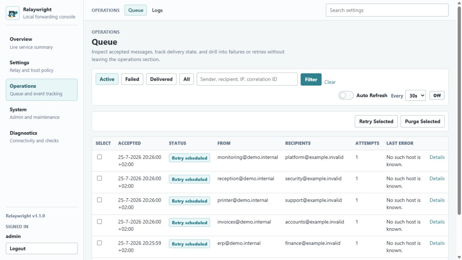Focus the Search settings field
The height and width of the screenshot is (260, 462).
tap(387, 10)
